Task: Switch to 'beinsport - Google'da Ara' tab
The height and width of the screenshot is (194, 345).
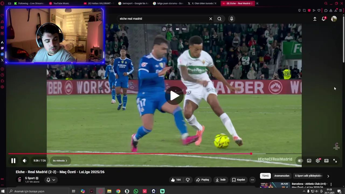Action: pyautogui.click(x=133, y=3)
